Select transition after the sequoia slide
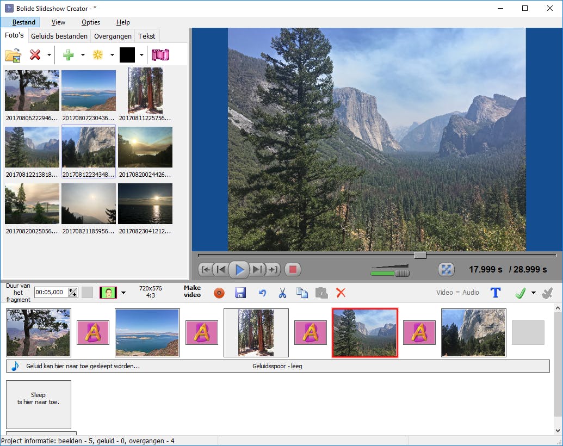Viewport: 563px width, 446px height. point(311,332)
